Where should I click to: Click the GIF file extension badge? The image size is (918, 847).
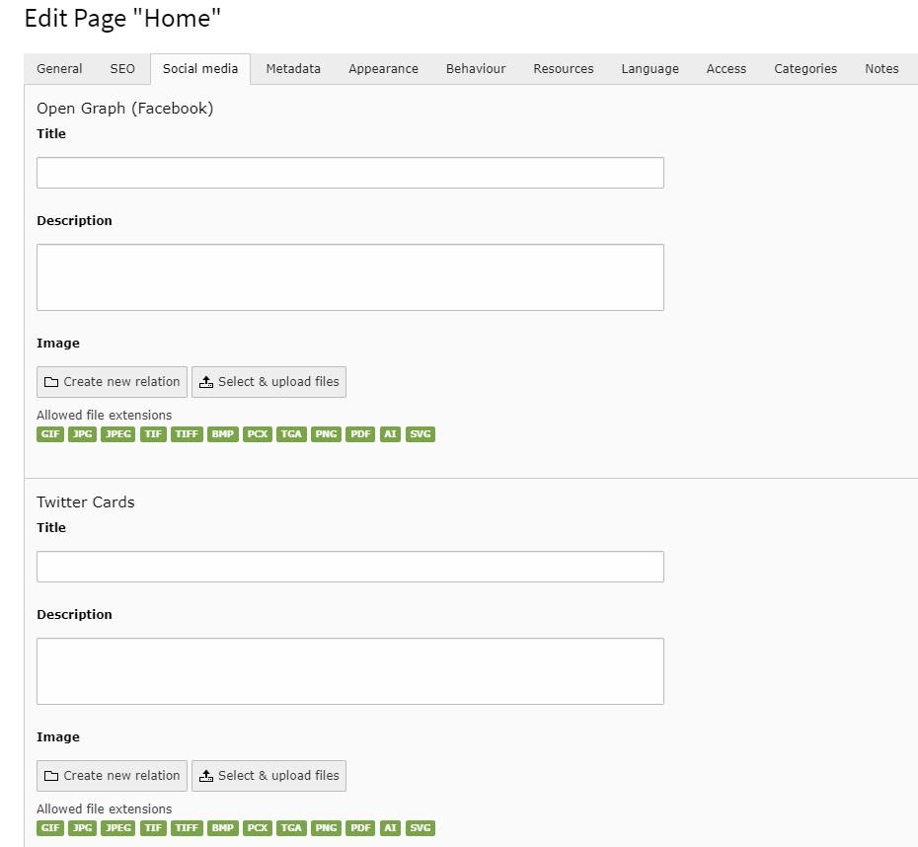pyautogui.click(x=49, y=433)
